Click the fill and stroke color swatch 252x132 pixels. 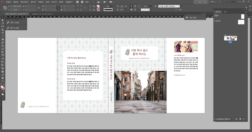[x=3, y=87]
